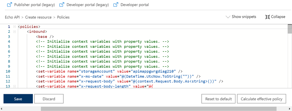Save the policy changes
292x111 pixels.
18,99
